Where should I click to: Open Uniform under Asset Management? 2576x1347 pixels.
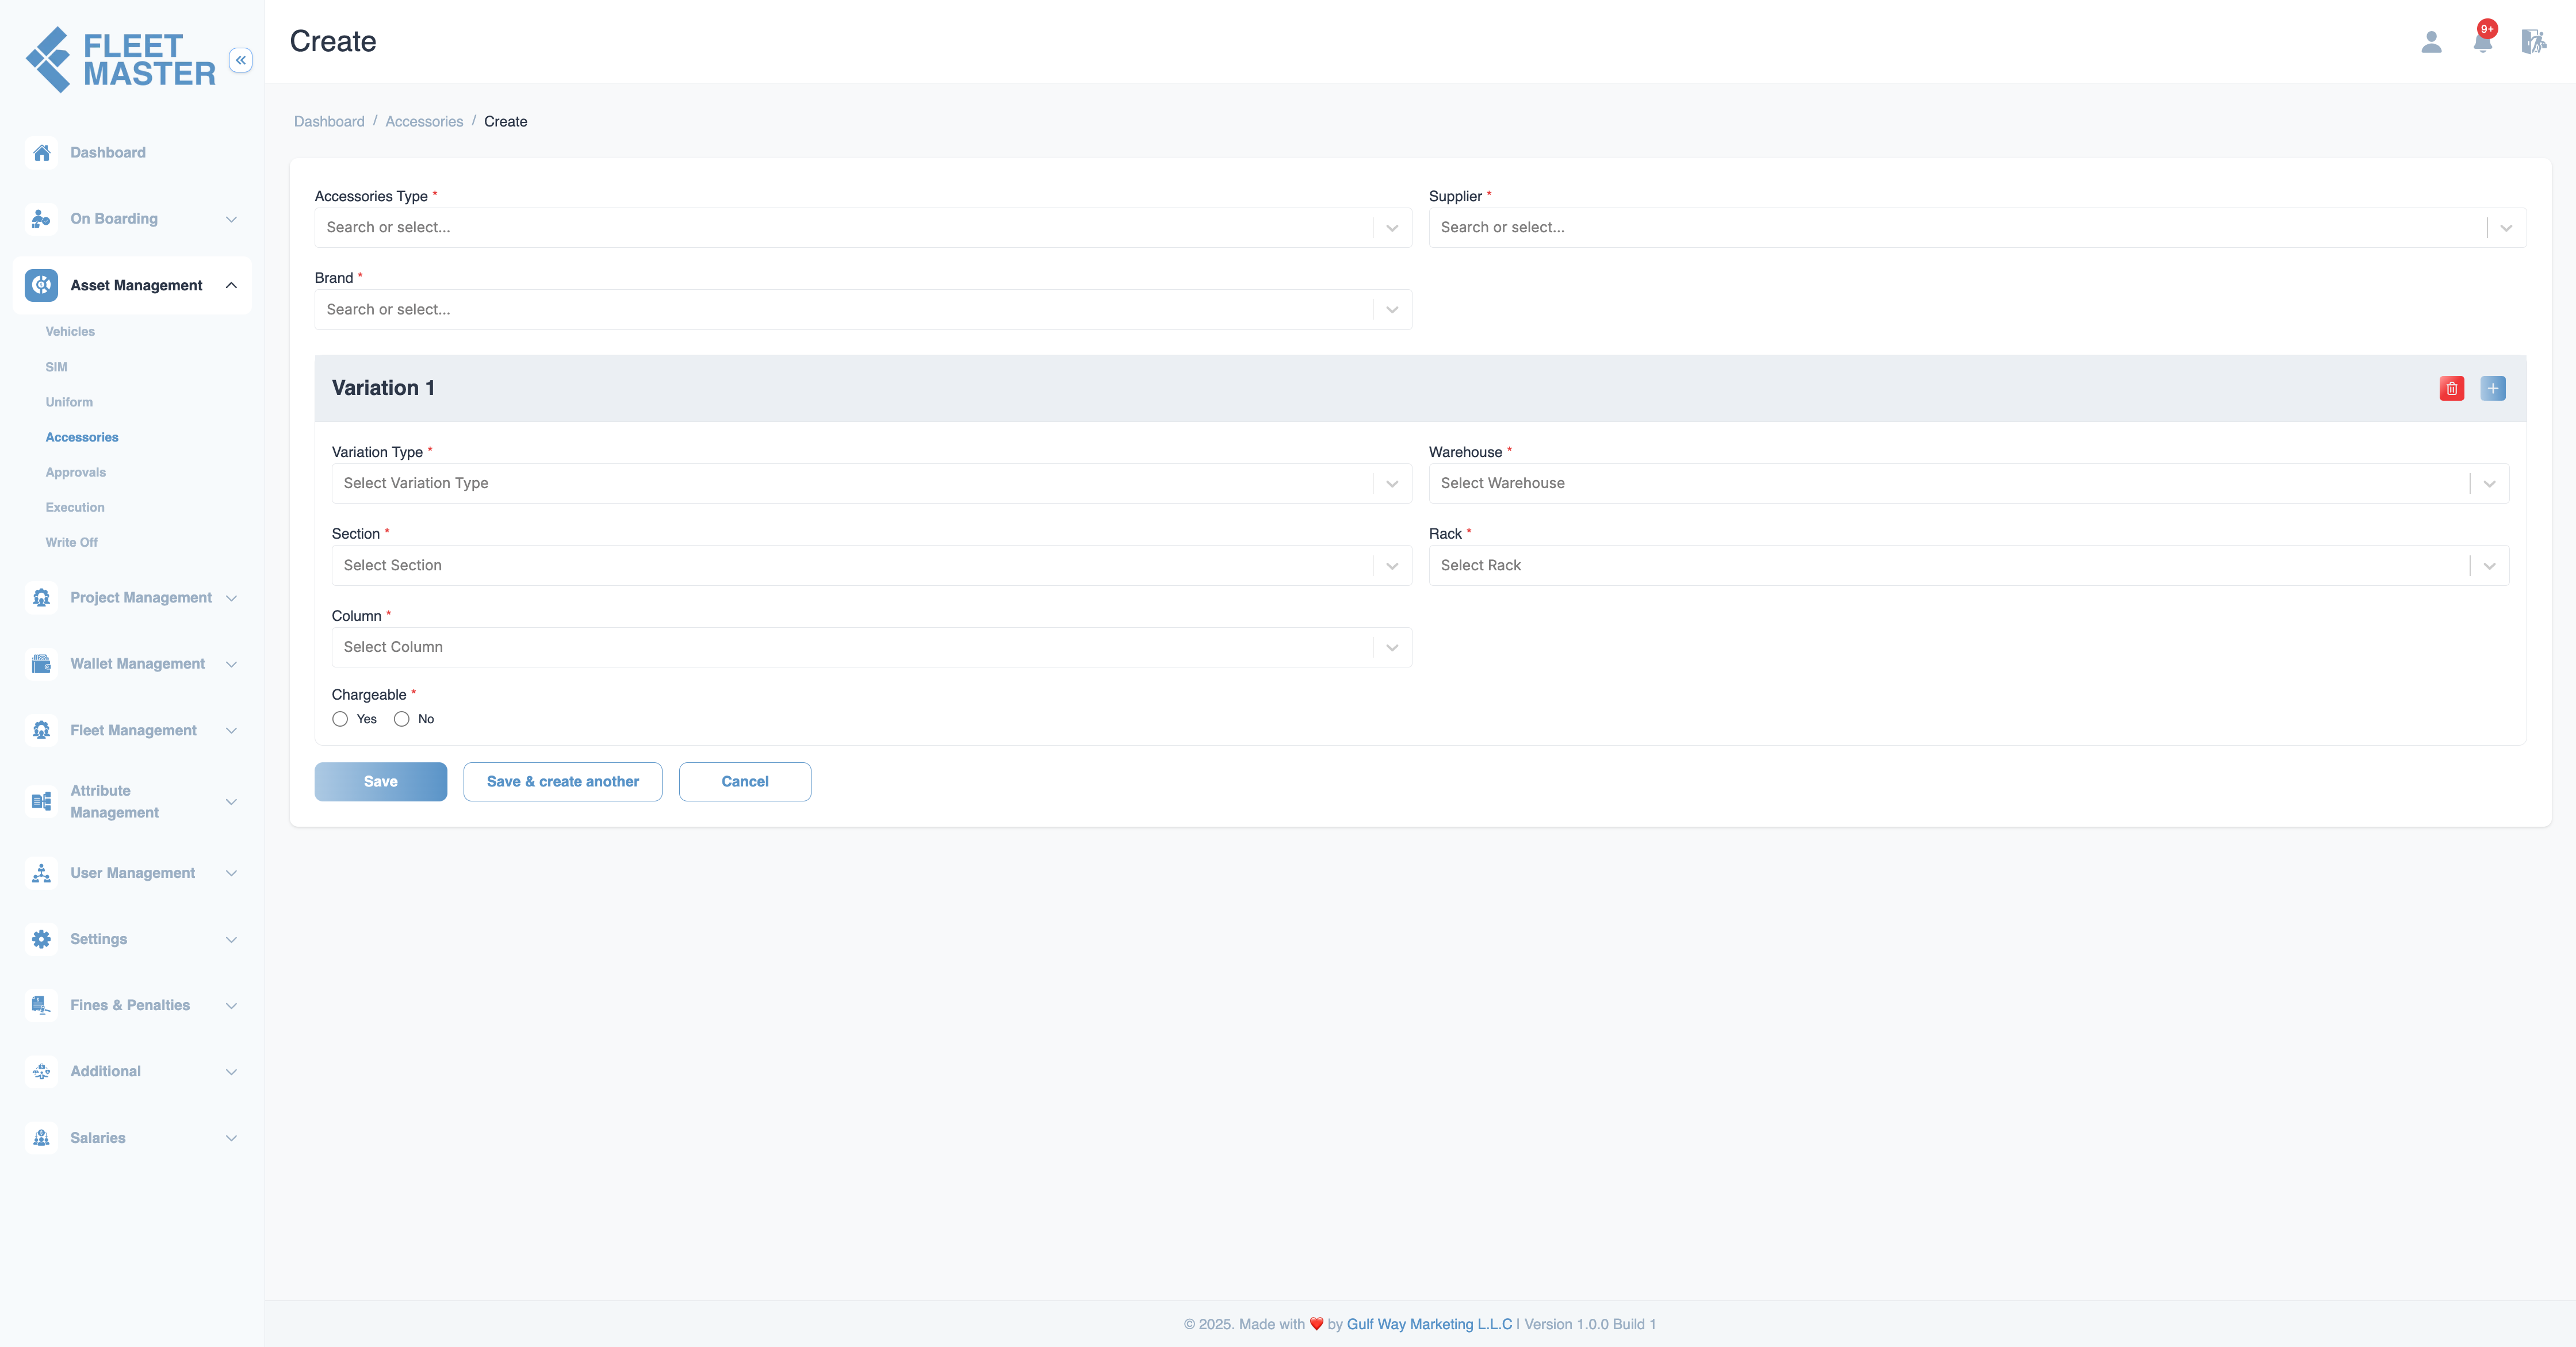(x=69, y=402)
